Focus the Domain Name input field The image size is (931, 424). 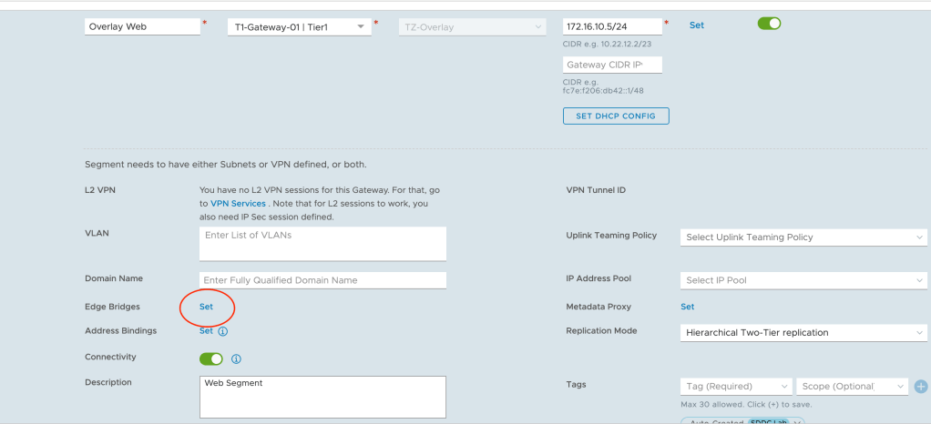(322, 280)
